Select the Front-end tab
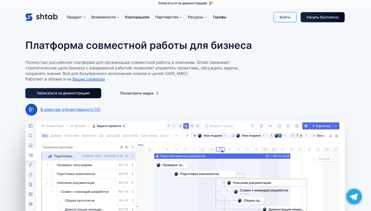Image resolution: width=371 pixels, height=211 pixels. coord(72,136)
